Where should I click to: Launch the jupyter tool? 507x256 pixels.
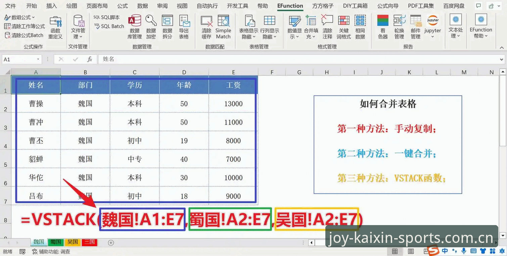coord(433,26)
